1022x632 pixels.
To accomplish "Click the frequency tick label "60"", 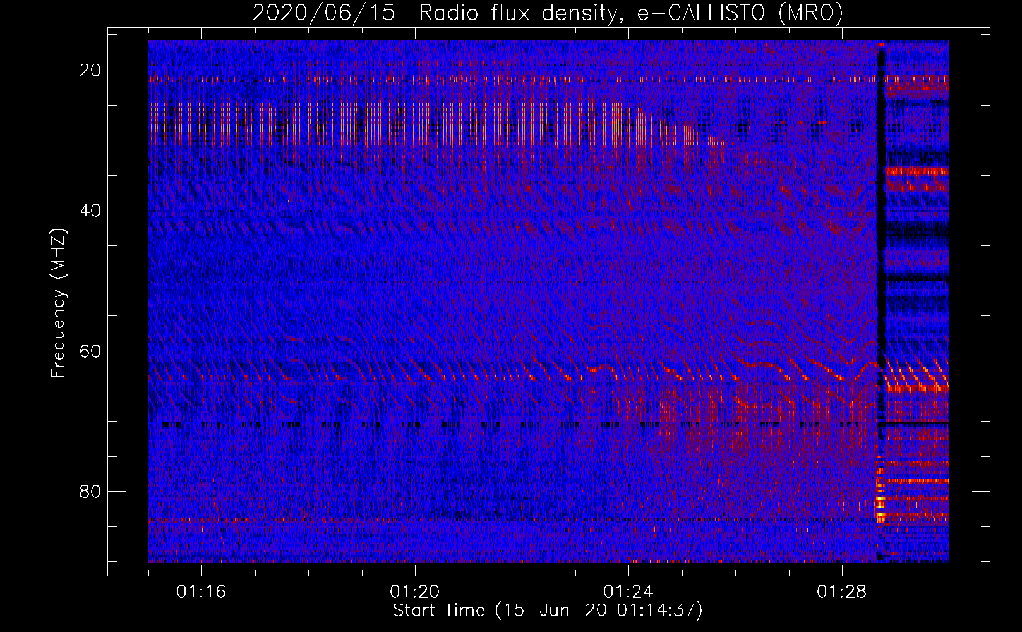I will click(x=90, y=351).
